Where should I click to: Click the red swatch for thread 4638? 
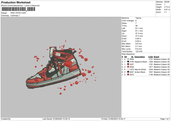coord(128,67)
